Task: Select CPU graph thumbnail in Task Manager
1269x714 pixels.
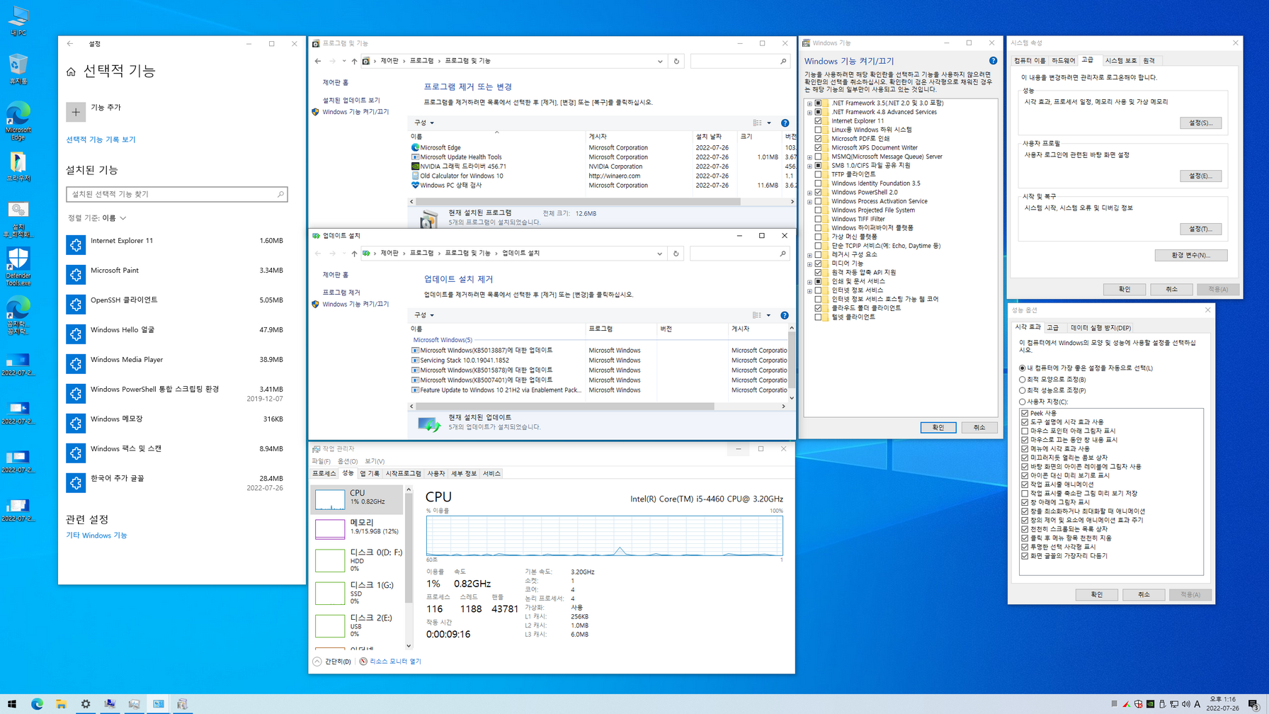Action: [x=330, y=499]
